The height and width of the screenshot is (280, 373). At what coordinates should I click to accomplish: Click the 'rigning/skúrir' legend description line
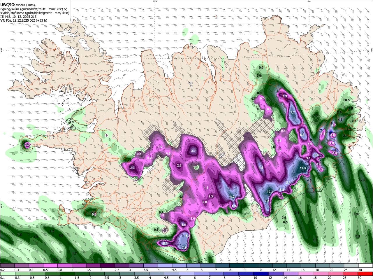coord(34,9)
